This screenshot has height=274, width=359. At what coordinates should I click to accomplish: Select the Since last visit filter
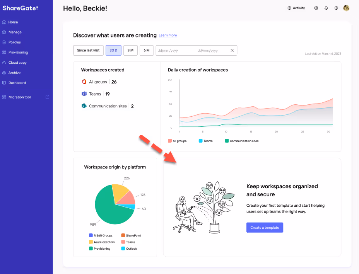(88, 50)
